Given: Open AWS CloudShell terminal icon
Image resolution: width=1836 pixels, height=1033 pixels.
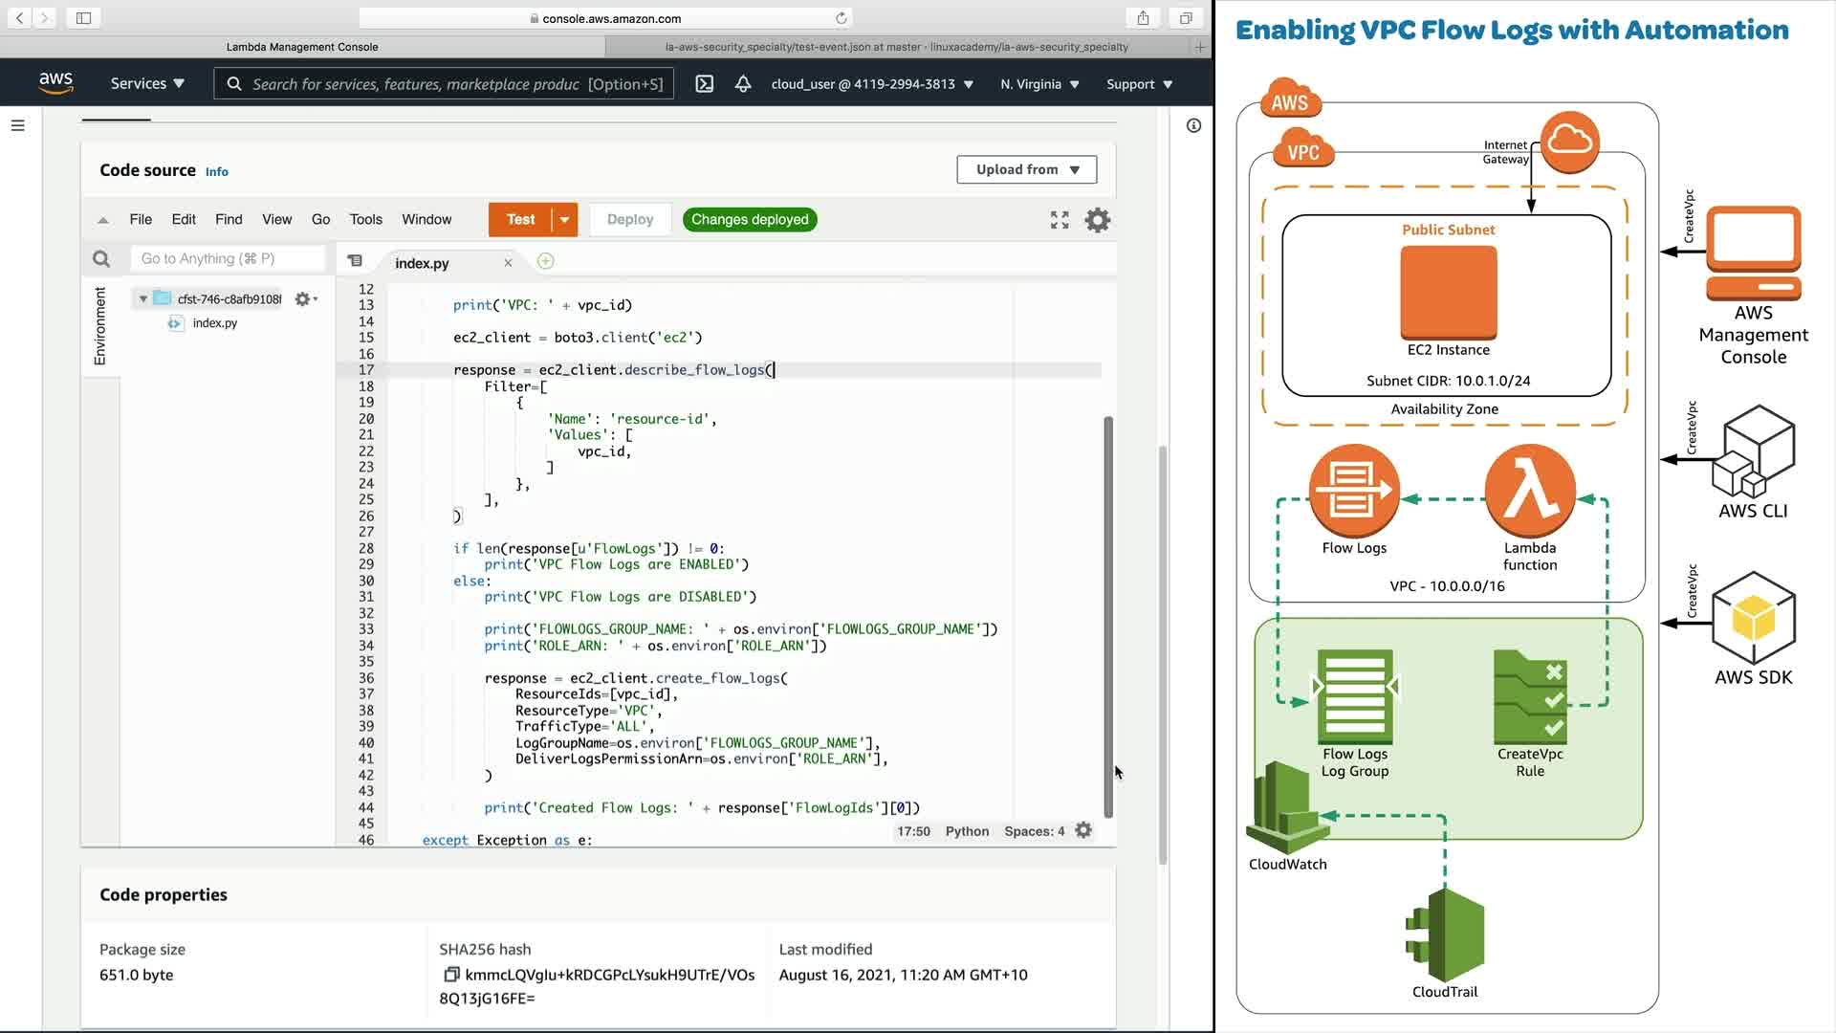Looking at the screenshot, I should [705, 84].
